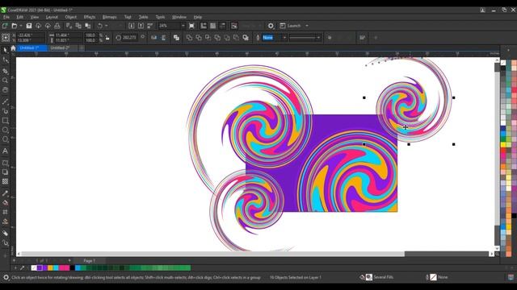Open the Object menu

coord(70,17)
